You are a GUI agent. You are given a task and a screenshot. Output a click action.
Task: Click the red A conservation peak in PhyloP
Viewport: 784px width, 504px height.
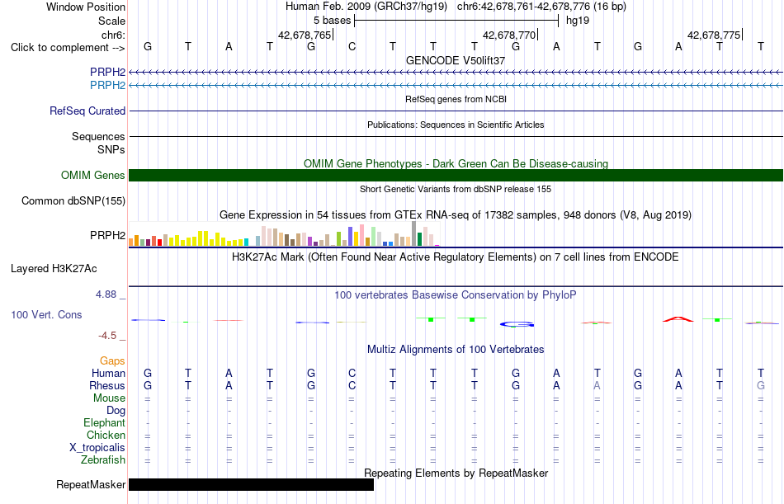click(x=678, y=318)
